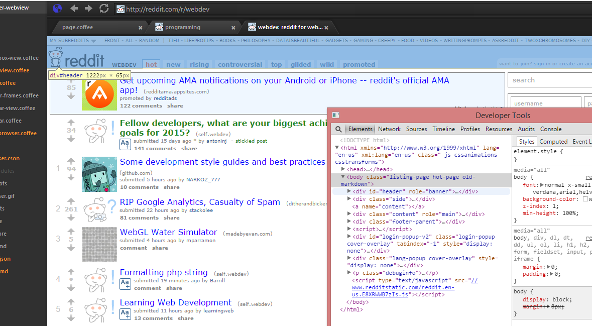
Task: Switch to the programming browser tab
Action: [183, 28]
